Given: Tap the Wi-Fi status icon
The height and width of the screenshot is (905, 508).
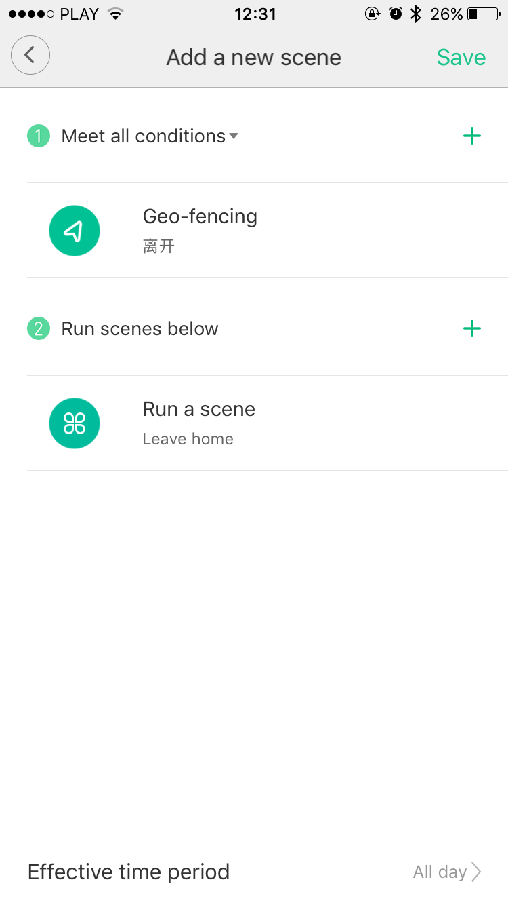Looking at the screenshot, I should [116, 14].
